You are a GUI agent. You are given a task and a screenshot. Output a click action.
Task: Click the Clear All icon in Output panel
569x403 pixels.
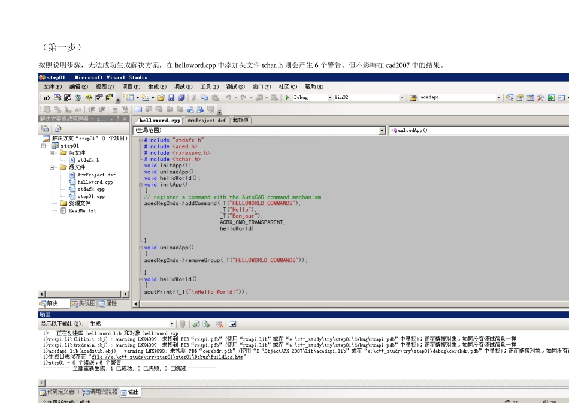coord(220,324)
